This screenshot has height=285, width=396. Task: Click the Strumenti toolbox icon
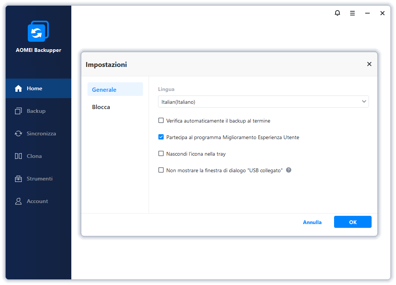pos(18,179)
